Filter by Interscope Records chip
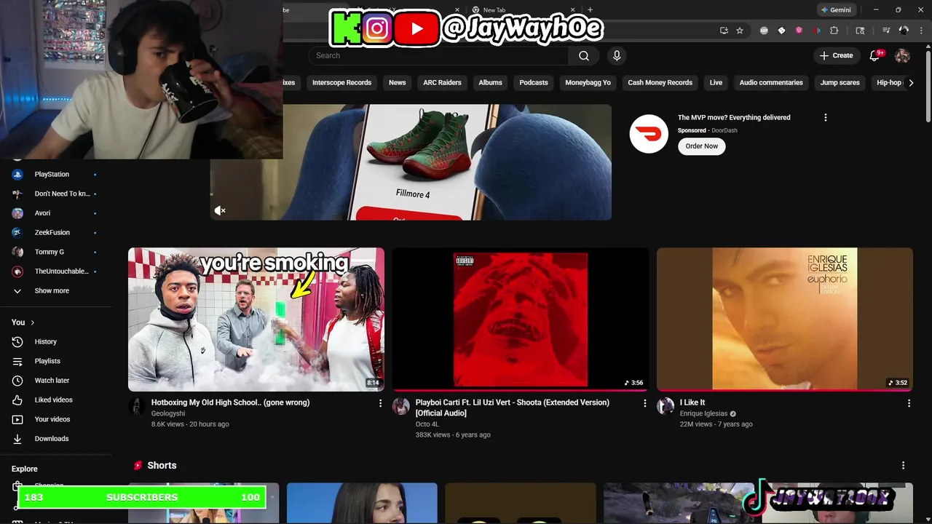The image size is (932, 524). pyautogui.click(x=341, y=82)
